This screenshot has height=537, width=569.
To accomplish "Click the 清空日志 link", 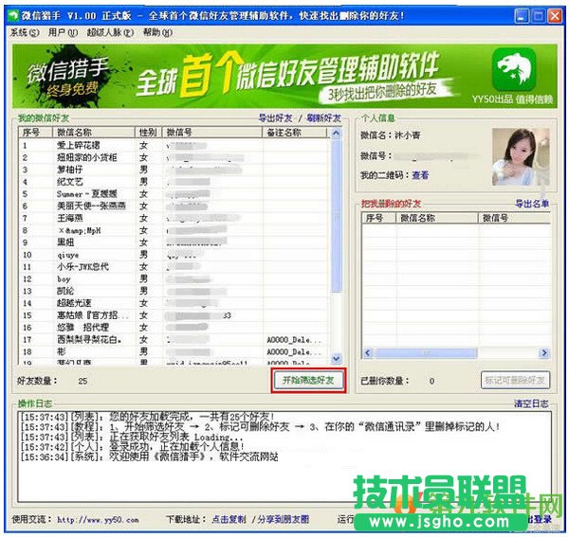I will pyautogui.click(x=531, y=403).
